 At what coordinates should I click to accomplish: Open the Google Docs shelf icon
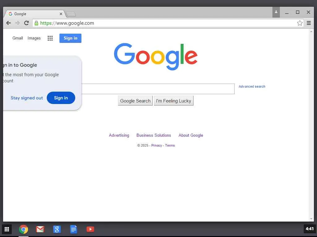74,229
